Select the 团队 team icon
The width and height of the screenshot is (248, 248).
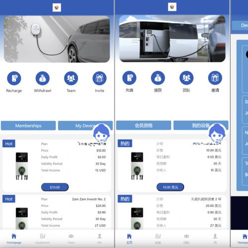tap(186, 78)
